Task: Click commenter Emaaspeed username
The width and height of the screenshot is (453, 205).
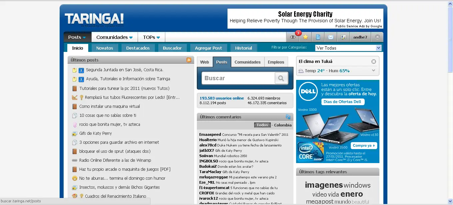Action: click(210, 134)
